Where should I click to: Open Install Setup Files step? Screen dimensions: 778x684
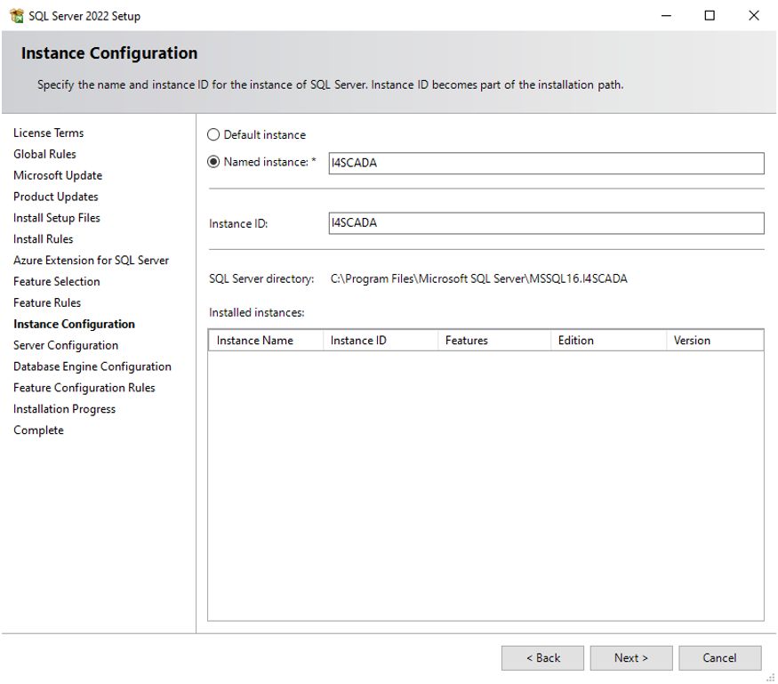tap(56, 217)
